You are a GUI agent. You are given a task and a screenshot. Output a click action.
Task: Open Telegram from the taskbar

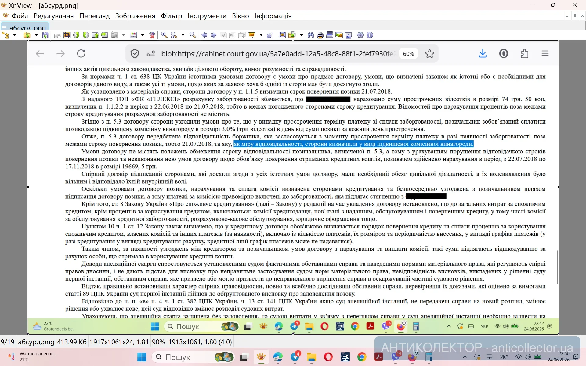(295, 357)
